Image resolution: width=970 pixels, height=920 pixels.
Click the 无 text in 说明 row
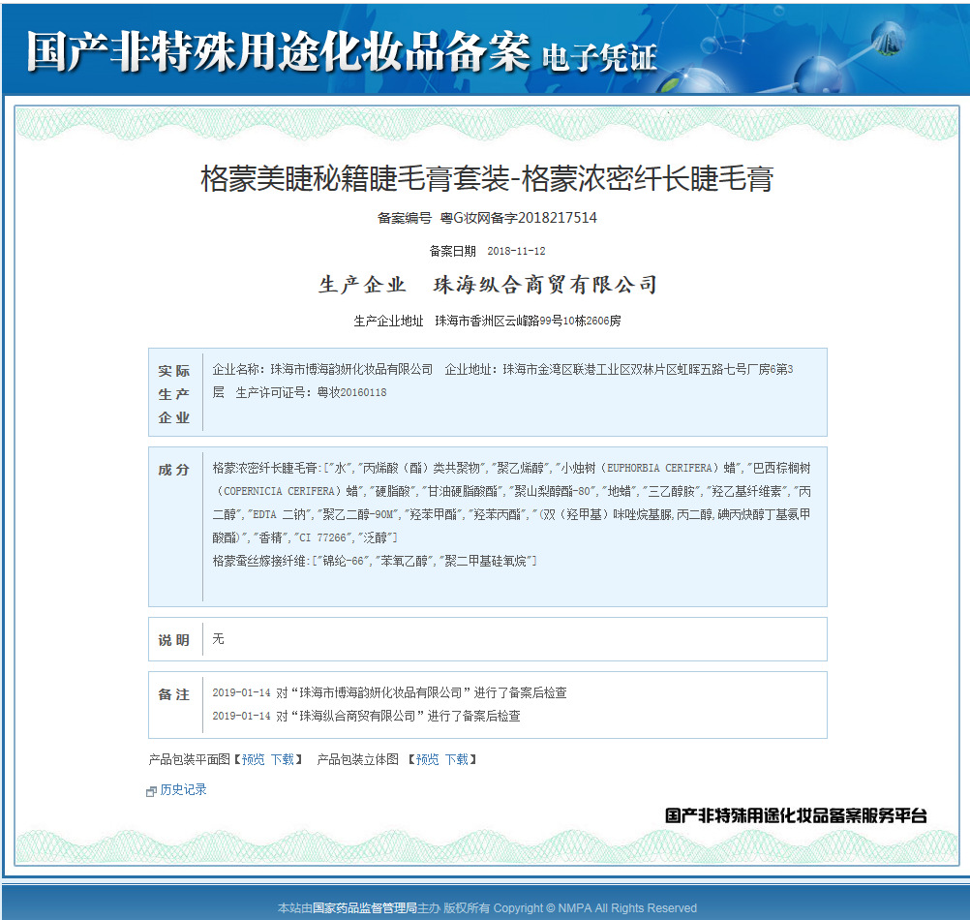[219, 638]
